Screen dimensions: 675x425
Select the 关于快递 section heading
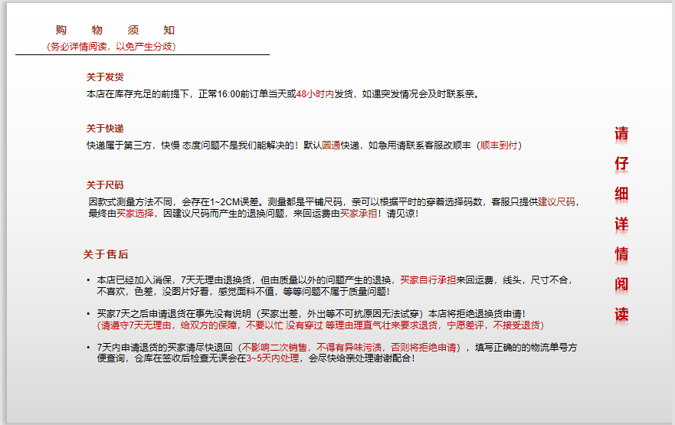(105, 129)
